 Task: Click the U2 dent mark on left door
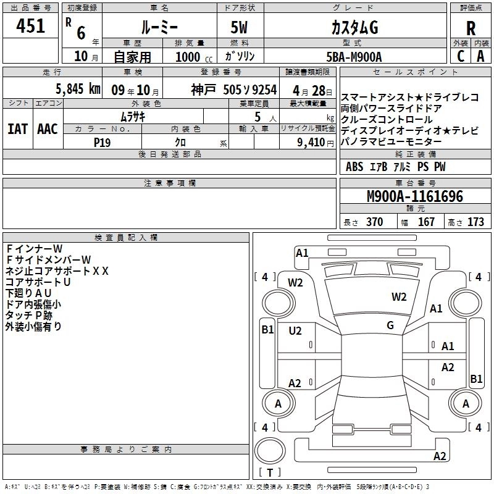tap(295, 331)
